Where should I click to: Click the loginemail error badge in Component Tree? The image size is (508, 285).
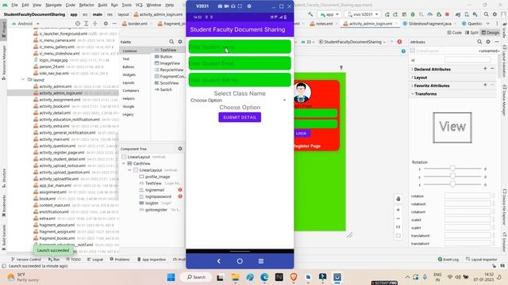(x=180, y=190)
